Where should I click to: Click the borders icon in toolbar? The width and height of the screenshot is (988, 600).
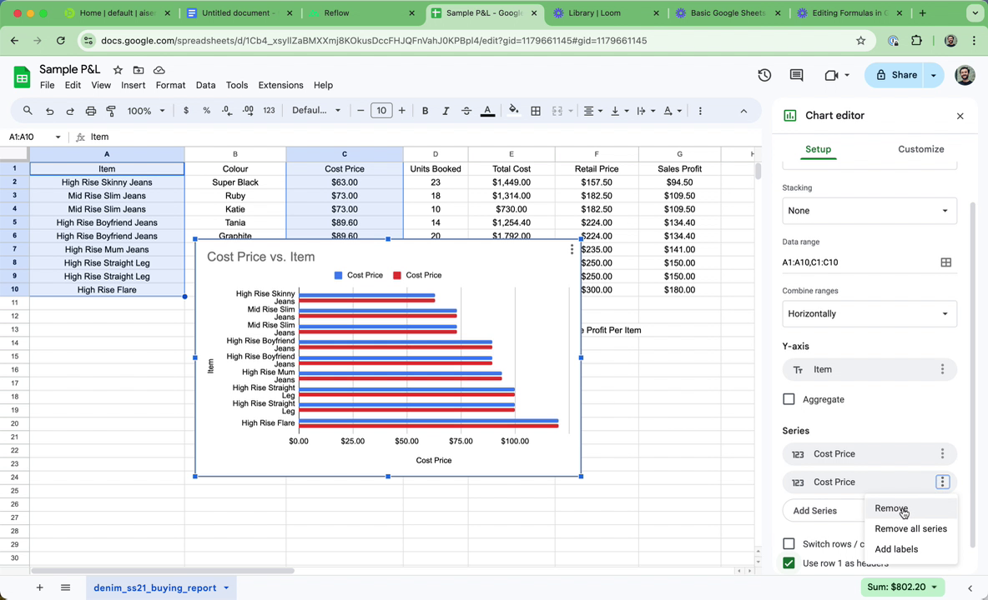pyautogui.click(x=536, y=111)
